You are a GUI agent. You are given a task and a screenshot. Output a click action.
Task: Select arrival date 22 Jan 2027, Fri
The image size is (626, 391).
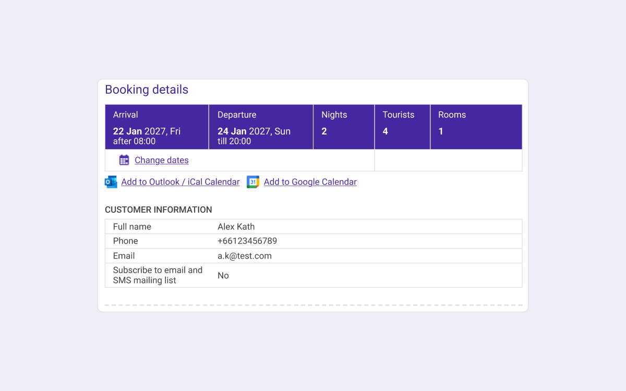click(x=147, y=131)
